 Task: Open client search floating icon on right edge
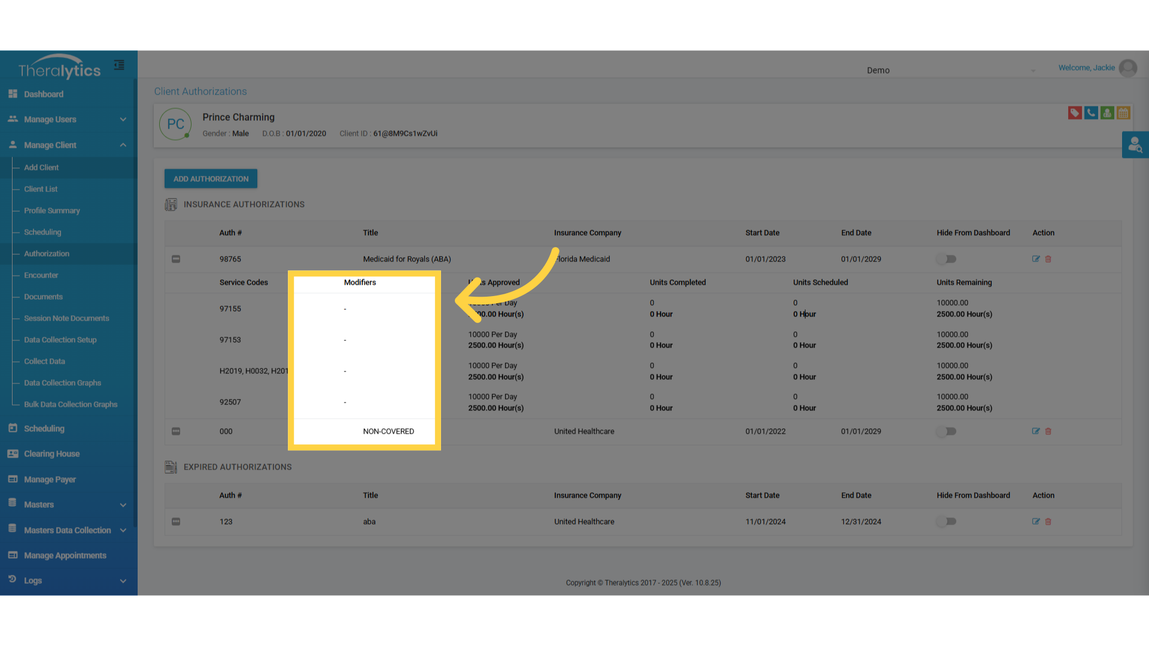(x=1135, y=145)
